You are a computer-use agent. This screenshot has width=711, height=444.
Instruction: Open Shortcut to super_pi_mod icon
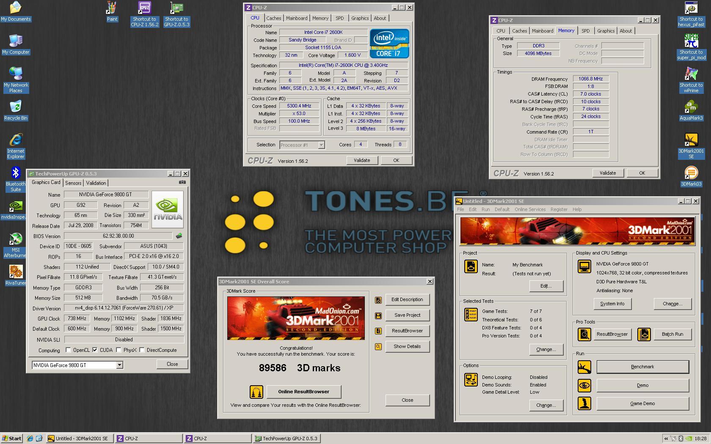(x=691, y=47)
